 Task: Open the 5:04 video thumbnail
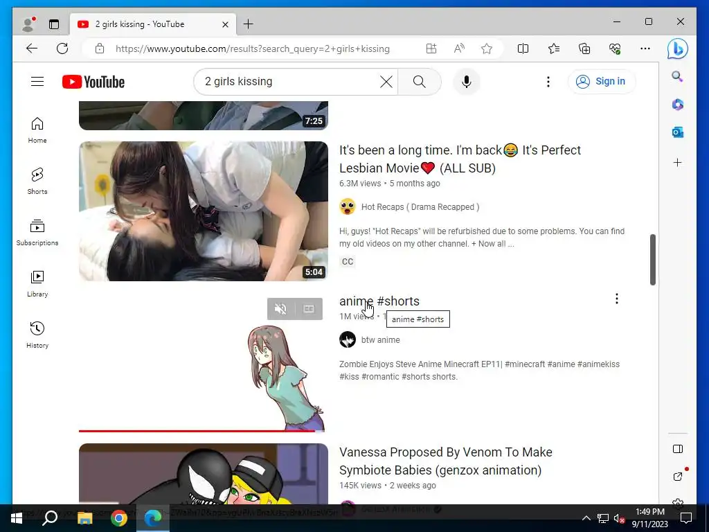[x=204, y=211]
